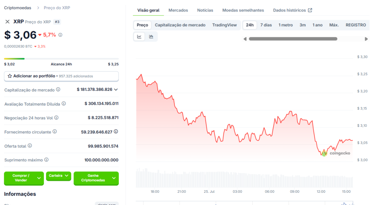Open the Carteira dropdown
This screenshot has height=205, width=380.
point(58,176)
